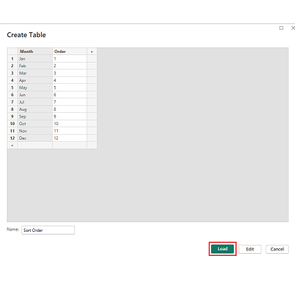
Task: Select the Jan cell
Action: coord(35,58)
